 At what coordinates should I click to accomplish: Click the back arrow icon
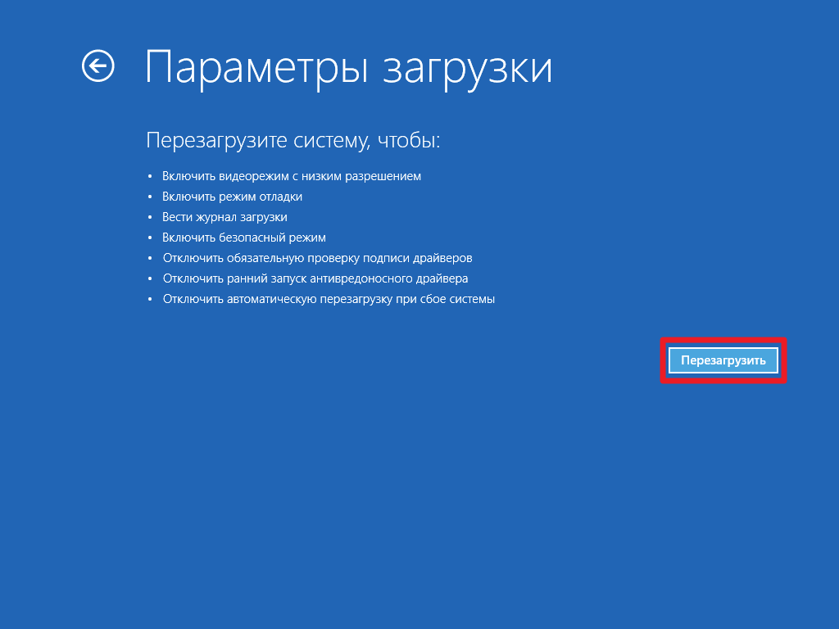point(98,66)
